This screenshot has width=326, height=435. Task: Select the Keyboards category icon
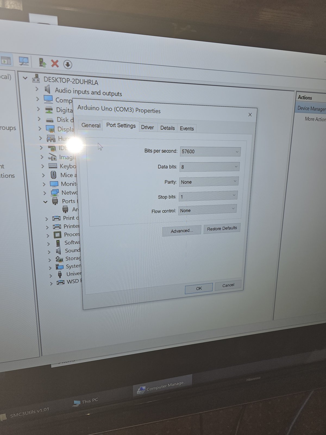[x=53, y=166]
